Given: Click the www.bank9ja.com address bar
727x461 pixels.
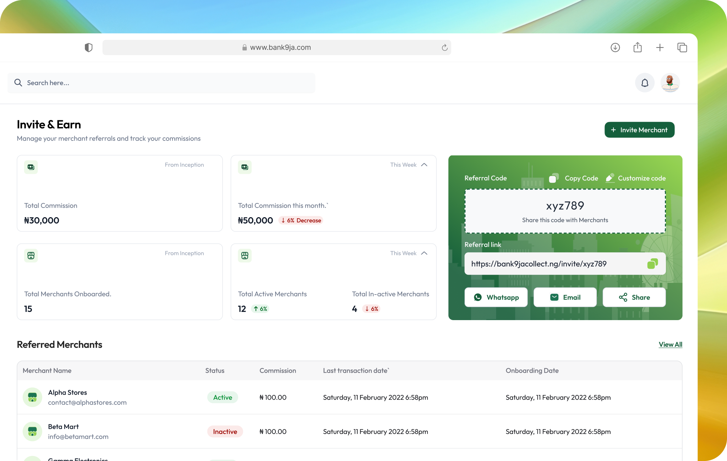Looking at the screenshot, I should 277,48.
